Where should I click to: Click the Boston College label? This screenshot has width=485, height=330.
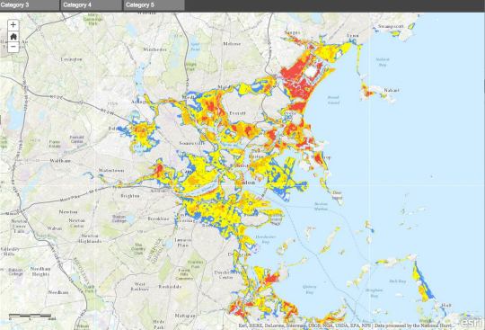pos(119,219)
